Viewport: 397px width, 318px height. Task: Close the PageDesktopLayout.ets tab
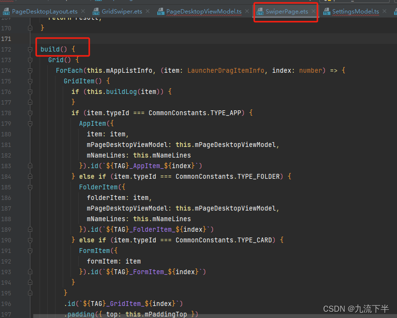(83, 11)
